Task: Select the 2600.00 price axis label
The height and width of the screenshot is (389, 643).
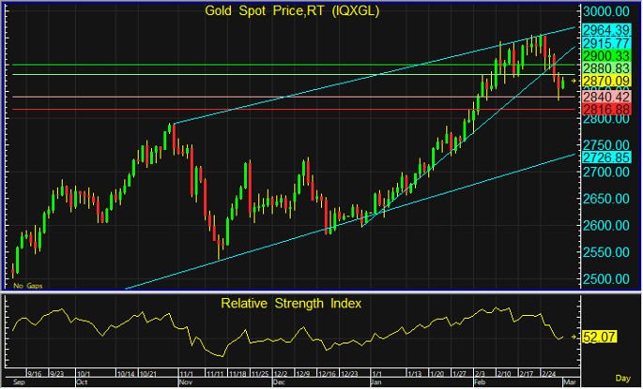Action: point(606,226)
